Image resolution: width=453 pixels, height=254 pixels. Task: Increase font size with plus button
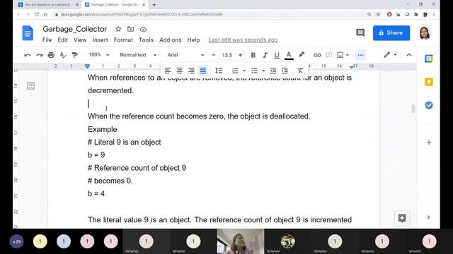pyautogui.click(x=240, y=55)
